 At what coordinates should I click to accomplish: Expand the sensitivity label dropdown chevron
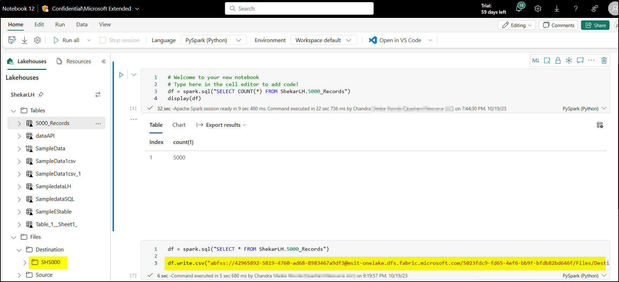137,8
